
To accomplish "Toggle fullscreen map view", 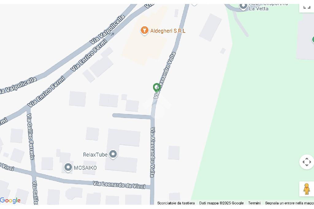I will (307, 8).
